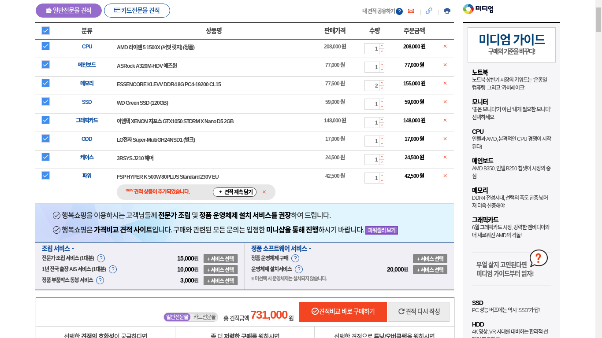Image resolution: width=602 pixels, height=338 pixels.
Task: Open help for 정품 운영체제 구매
Action: [295, 258]
